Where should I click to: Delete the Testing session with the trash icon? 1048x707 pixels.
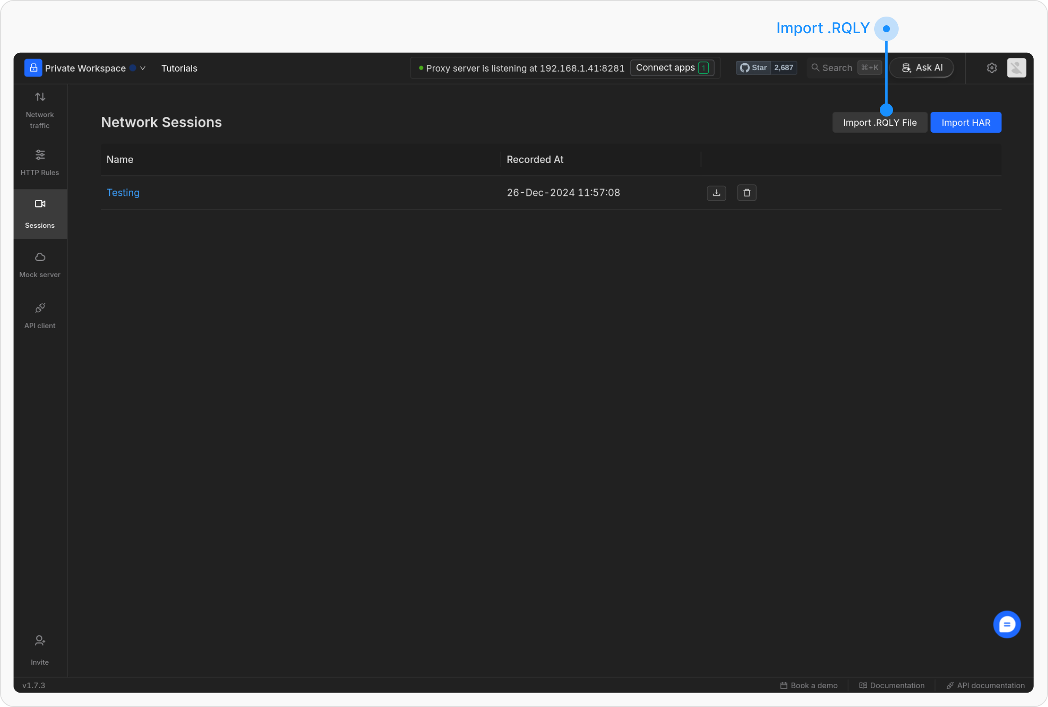(746, 193)
